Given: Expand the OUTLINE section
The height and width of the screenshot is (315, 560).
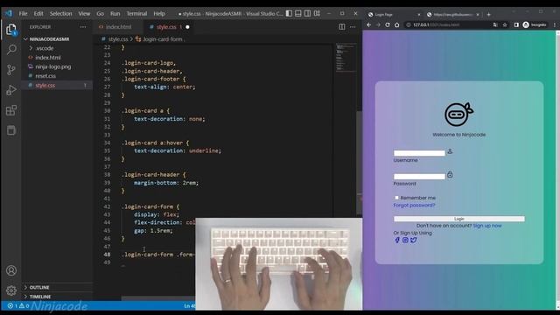Looking at the screenshot, I should [x=36, y=288].
